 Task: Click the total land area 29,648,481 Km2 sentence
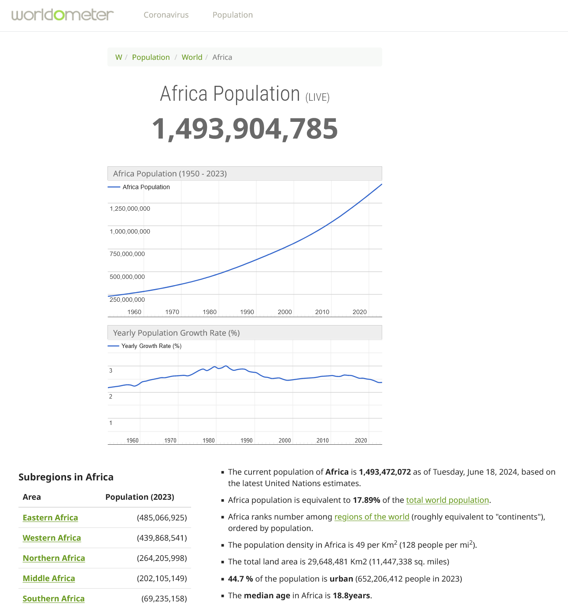(339, 562)
